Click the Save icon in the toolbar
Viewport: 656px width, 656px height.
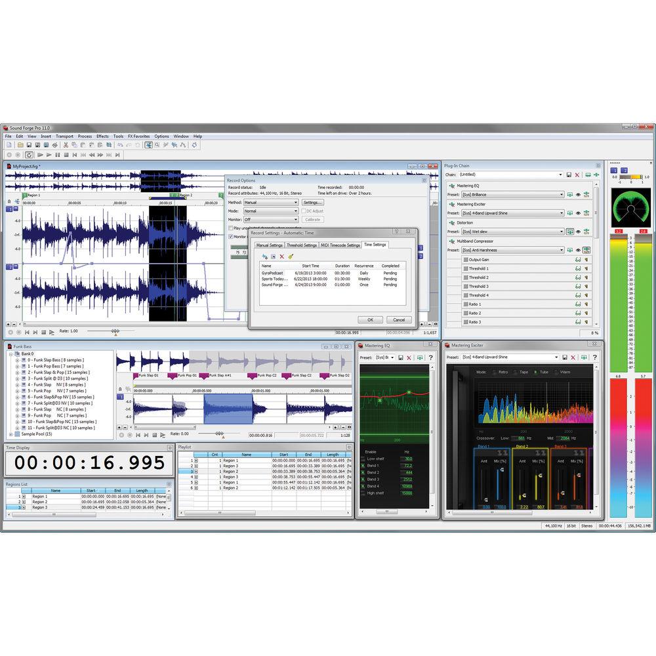28,144
